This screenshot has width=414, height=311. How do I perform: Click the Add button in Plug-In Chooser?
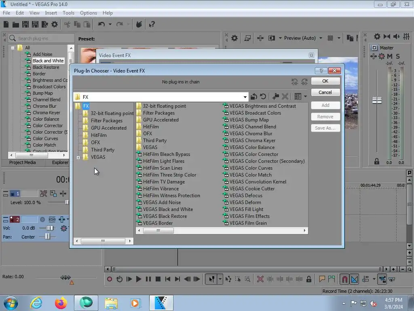tap(325, 105)
